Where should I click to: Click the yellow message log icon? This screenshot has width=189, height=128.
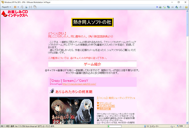coord(186,7)
